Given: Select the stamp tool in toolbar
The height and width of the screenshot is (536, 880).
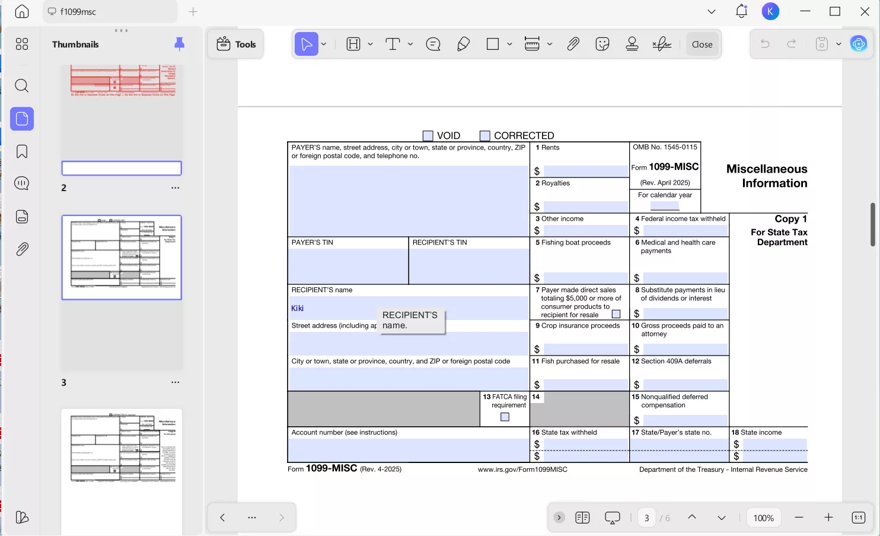Looking at the screenshot, I should 632,44.
